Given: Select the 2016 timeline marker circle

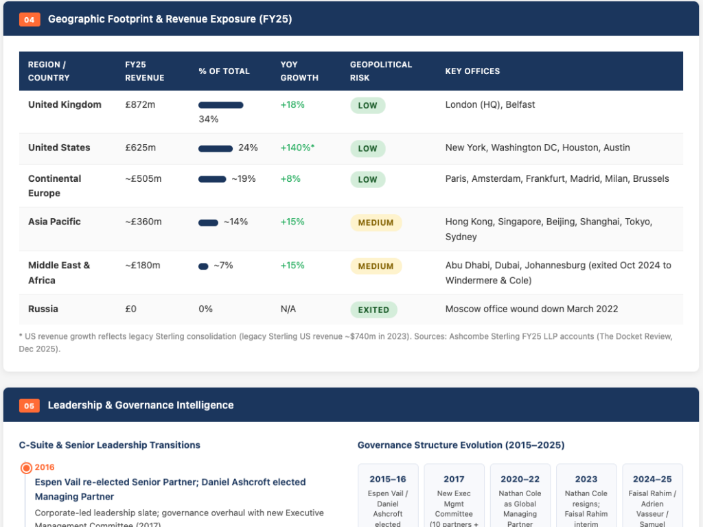Looking at the screenshot, I should click(27, 468).
